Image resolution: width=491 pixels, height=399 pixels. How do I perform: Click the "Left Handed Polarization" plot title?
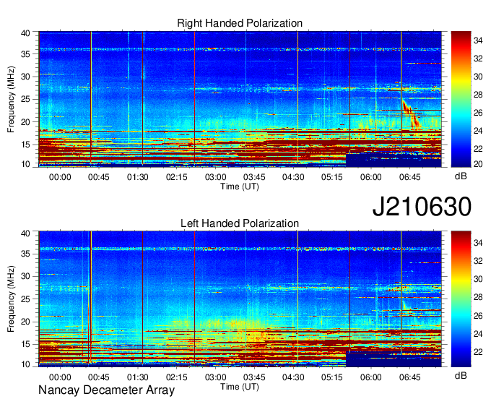click(x=240, y=223)
